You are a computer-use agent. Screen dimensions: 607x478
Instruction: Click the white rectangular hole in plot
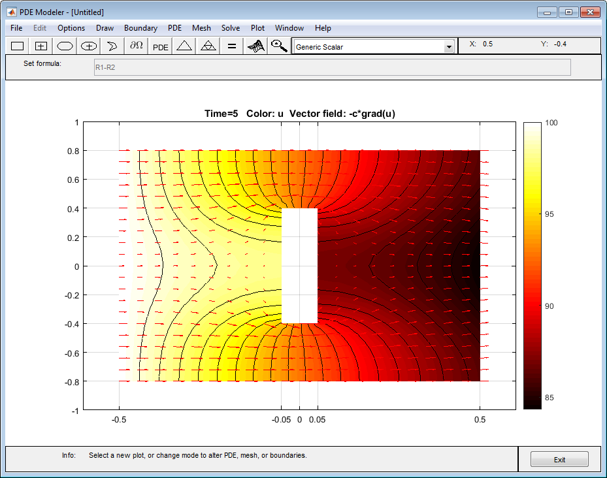[300, 266]
